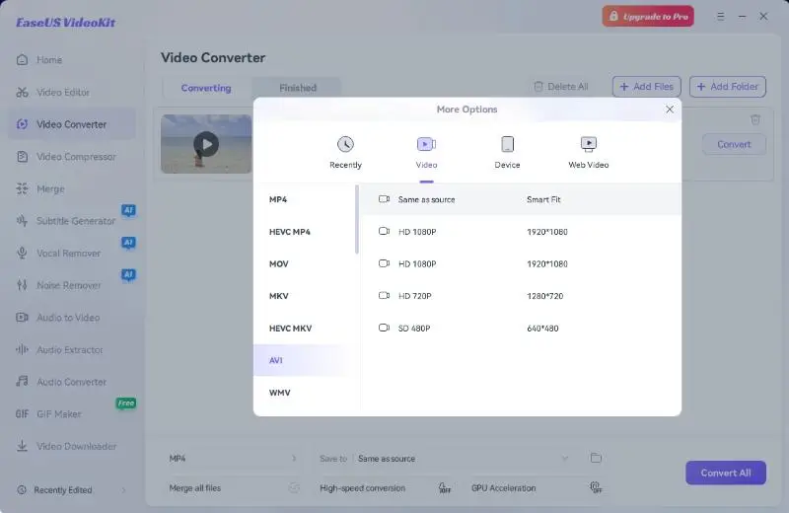Open GIF Maker tool

click(x=48, y=413)
